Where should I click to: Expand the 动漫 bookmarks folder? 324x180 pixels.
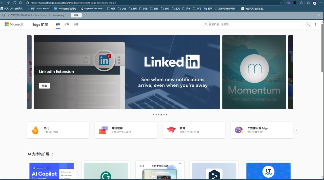click(111, 9)
